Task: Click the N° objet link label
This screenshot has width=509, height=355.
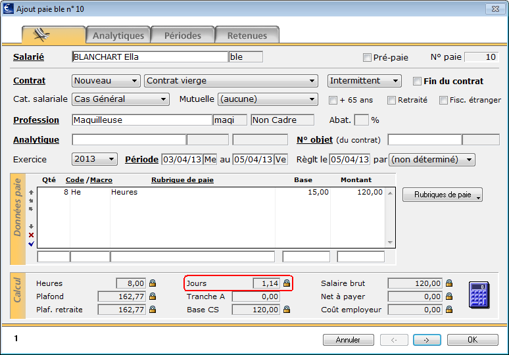Action: pyautogui.click(x=314, y=140)
